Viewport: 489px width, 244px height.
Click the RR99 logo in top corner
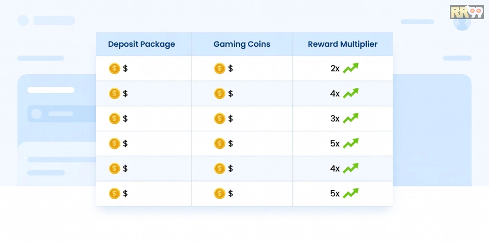click(x=467, y=12)
